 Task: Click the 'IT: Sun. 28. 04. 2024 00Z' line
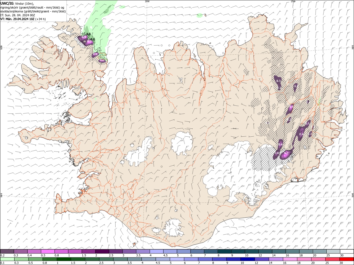pos(18,15)
